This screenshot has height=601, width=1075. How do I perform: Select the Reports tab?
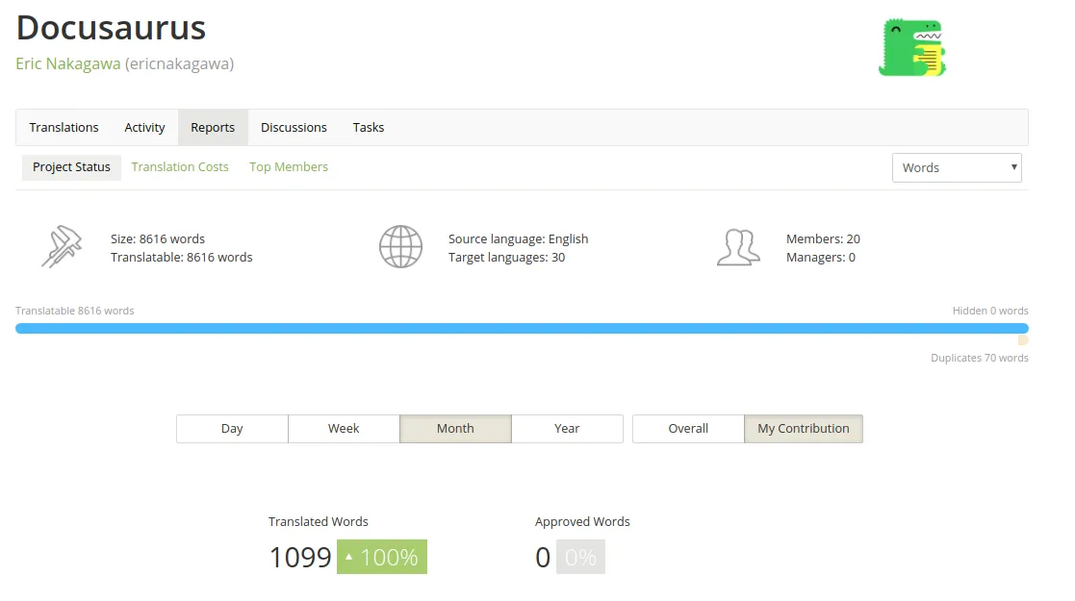[213, 128]
